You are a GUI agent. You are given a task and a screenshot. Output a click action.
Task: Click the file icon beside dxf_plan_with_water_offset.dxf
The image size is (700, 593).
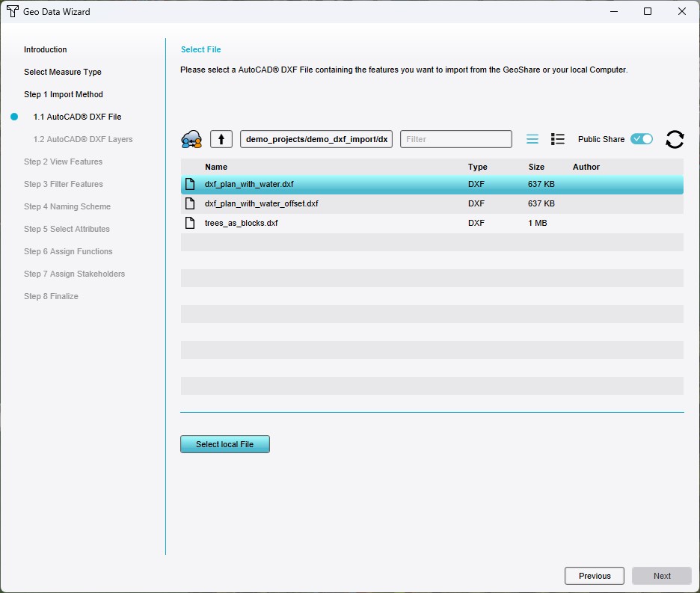(189, 203)
